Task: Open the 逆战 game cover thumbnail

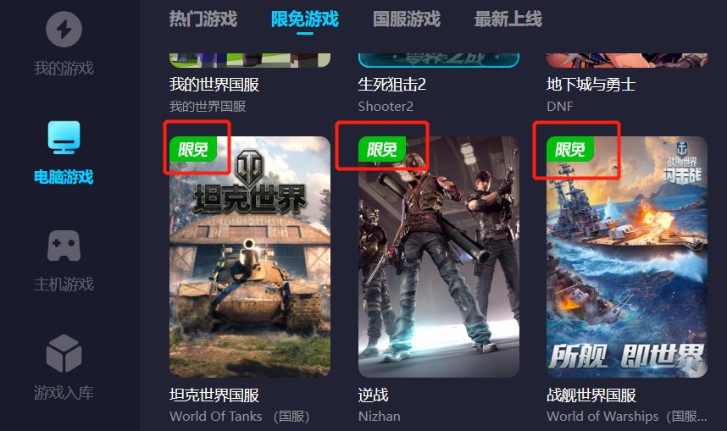Action: 439,257
